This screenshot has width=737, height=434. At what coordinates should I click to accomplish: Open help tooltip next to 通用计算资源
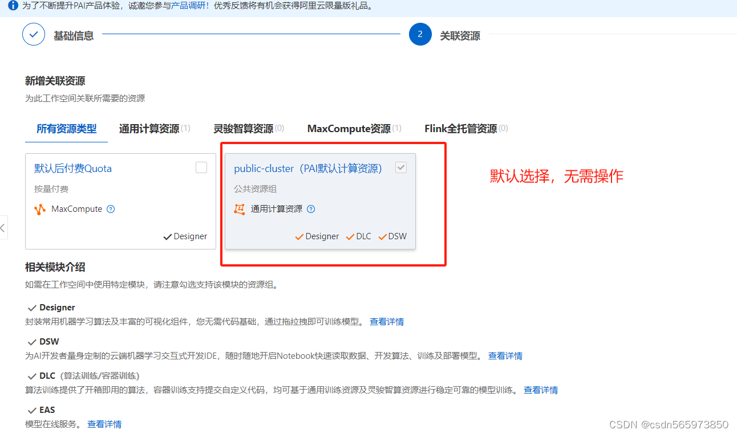pos(311,209)
